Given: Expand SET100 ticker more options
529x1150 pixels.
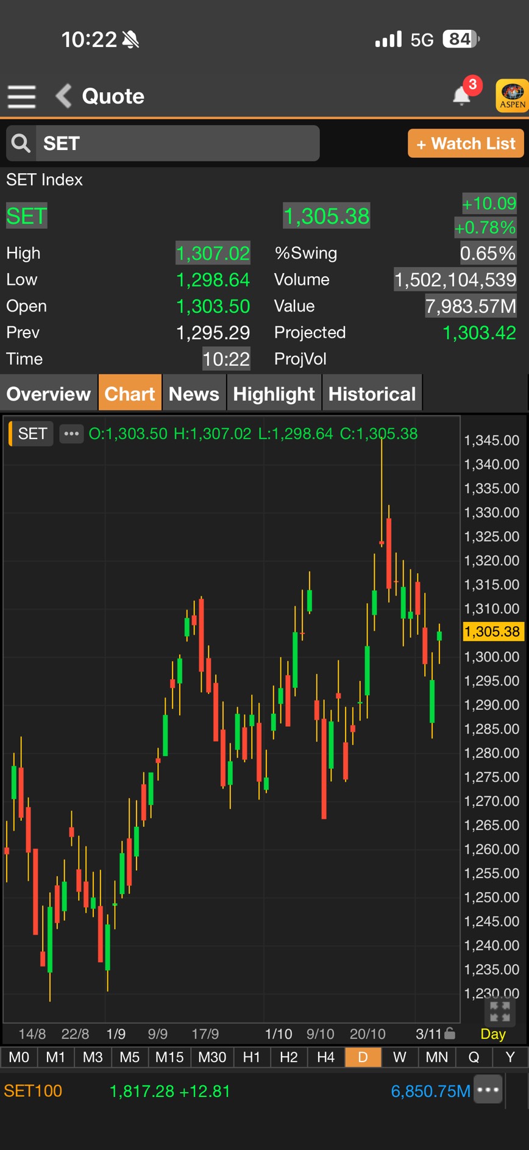Looking at the screenshot, I should 489,1090.
